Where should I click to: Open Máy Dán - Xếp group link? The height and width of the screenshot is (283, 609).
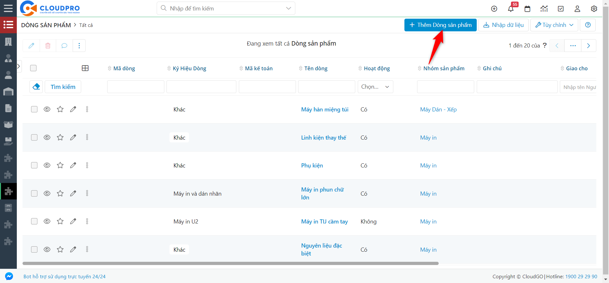438,110
